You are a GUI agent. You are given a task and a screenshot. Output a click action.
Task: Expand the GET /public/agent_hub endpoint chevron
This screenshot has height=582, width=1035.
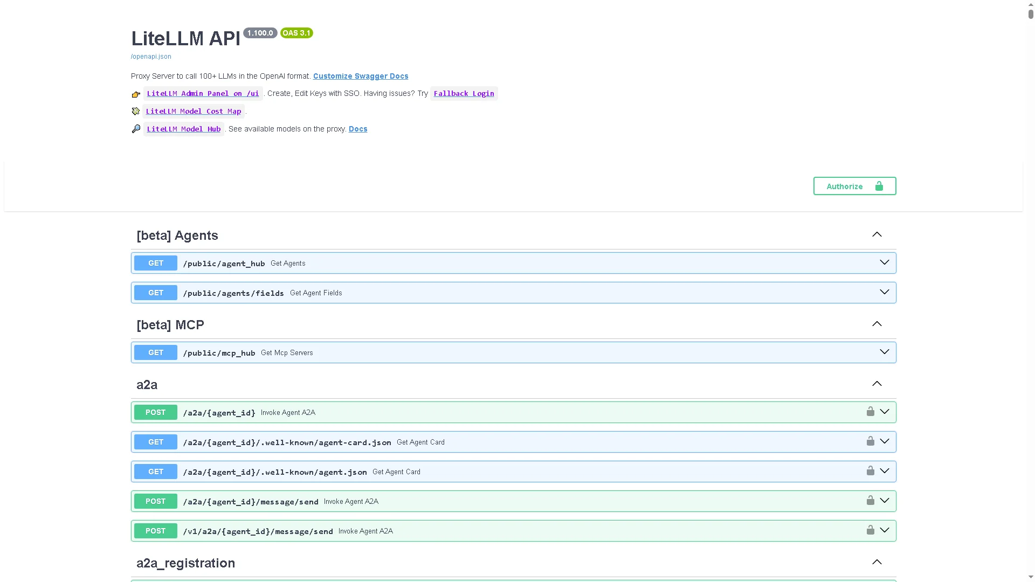point(885,262)
